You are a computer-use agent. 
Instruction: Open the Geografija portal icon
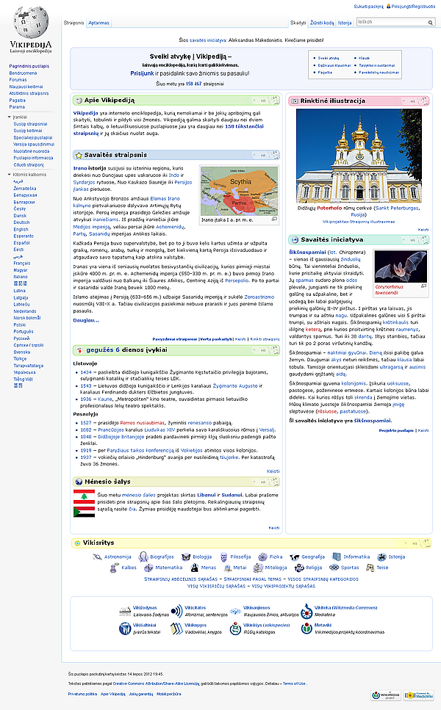[295, 557]
